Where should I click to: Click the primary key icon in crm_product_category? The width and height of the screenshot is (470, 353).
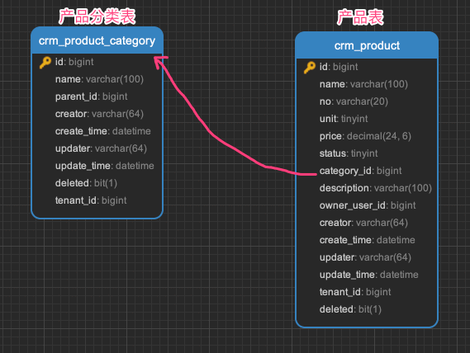[x=45, y=63]
